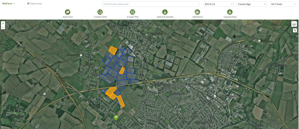Focus the search farm, field or plot box

pyautogui.click(x=151, y=4)
